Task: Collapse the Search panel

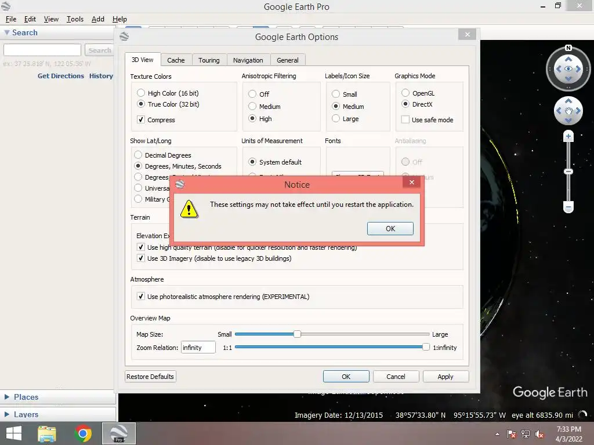Action: [x=7, y=32]
